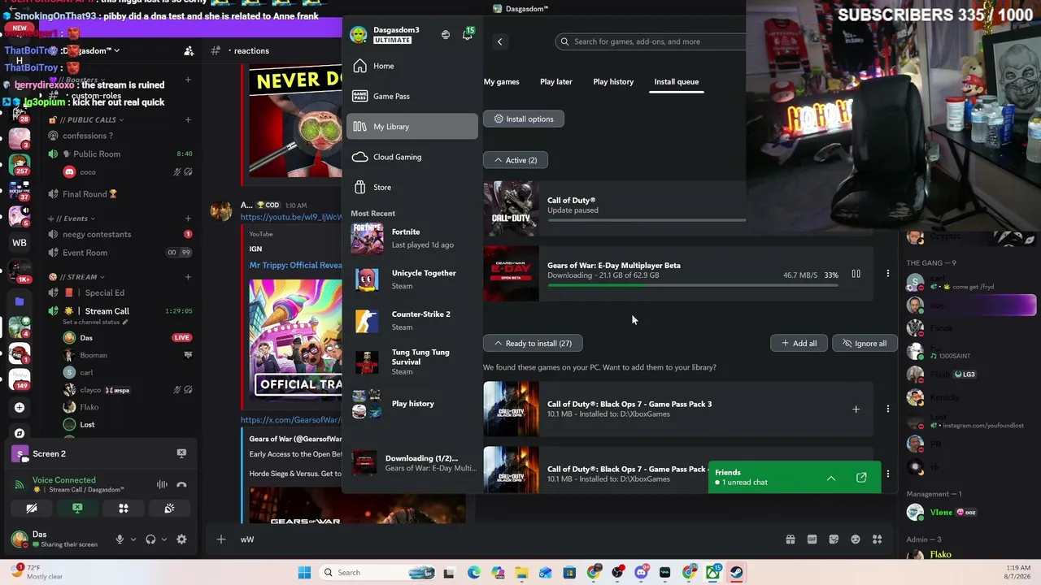Open Discord gift icon in message bar
Screen dimensions: 1041x585
coord(790,539)
